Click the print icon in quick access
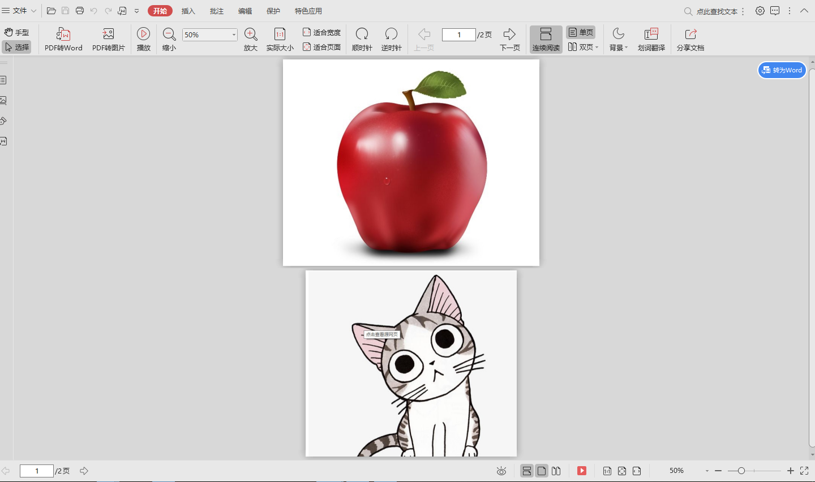The height and width of the screenshot is (482, 815). point(79,11)
